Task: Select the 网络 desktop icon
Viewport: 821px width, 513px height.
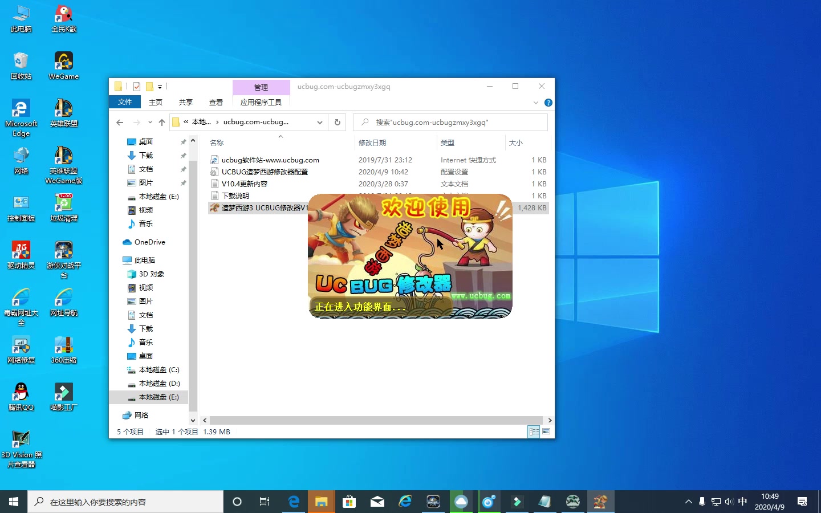Action: click(21, 161)
